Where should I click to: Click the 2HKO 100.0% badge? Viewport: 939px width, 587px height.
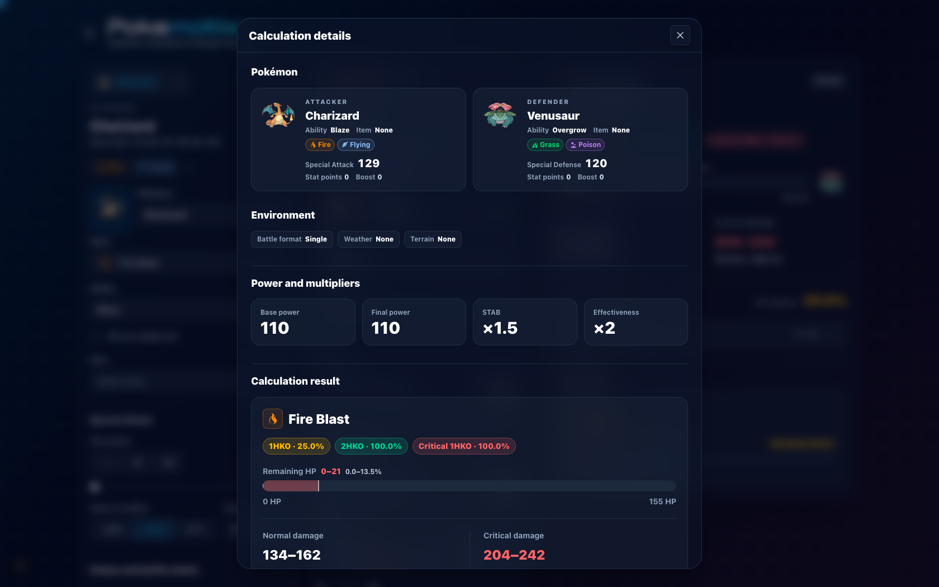(371, 446)
